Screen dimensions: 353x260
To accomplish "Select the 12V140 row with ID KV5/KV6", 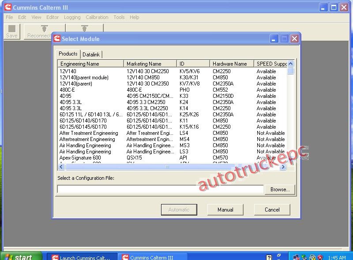I will (172, 71).
